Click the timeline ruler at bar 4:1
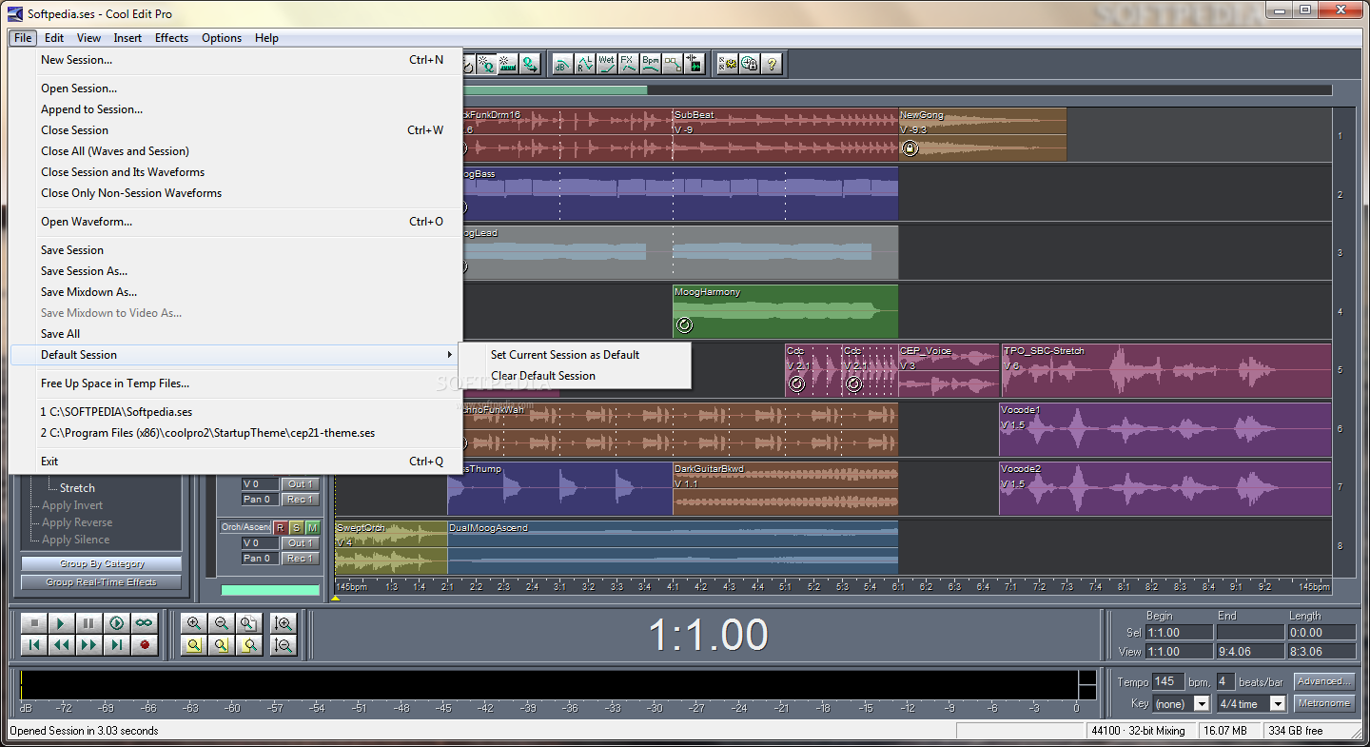Screen dimensions: 1370x747 click(x=673, y=587)
